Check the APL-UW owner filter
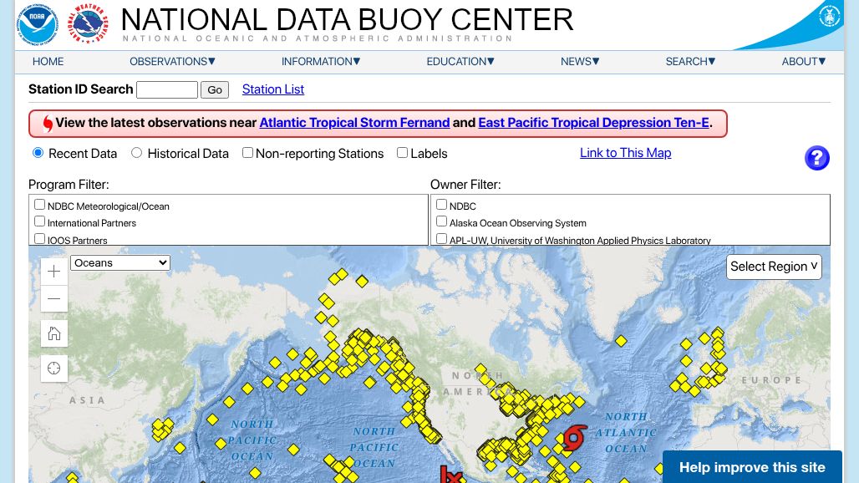This screenshot has width=859, height=483. tap(441, 239)
